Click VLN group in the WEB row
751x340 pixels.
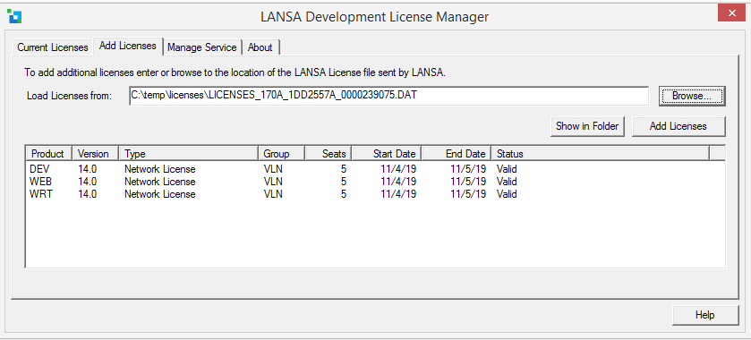[273, 182]
